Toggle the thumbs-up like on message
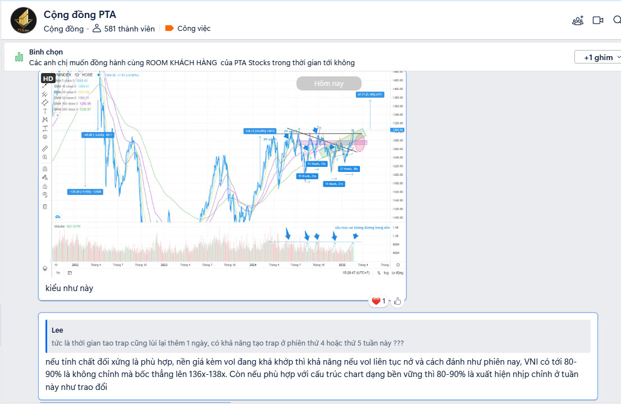The width and height of the screenshot is (621, 404). (398, 301)
